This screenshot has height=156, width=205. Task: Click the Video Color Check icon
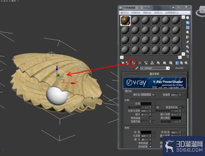(188, 37)
